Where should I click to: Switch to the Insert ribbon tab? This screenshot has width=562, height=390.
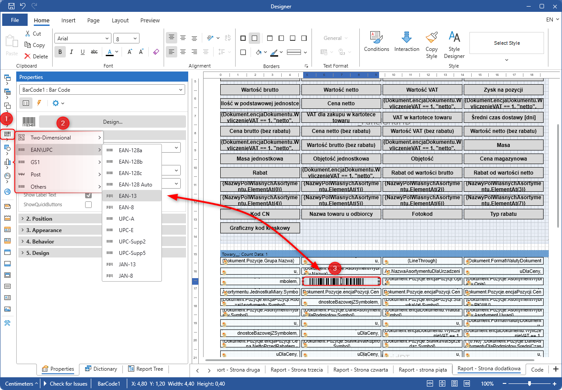click(x=68, y=20)
